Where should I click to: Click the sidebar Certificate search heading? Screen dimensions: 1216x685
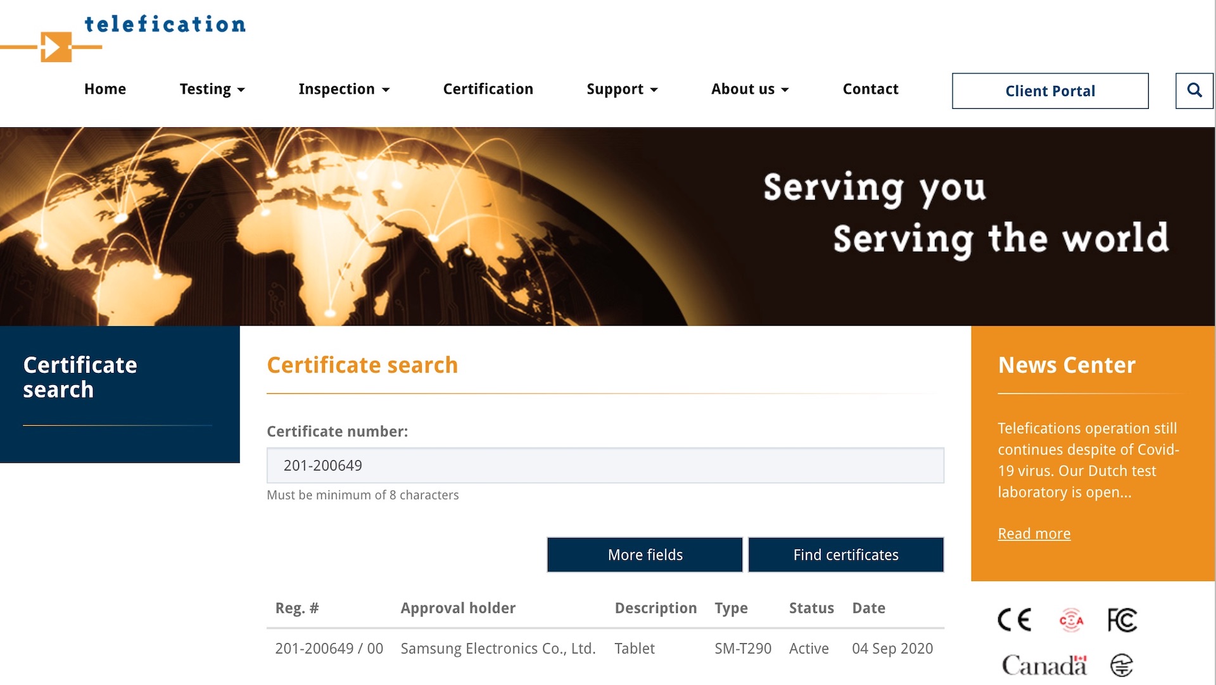coord(80,377)
